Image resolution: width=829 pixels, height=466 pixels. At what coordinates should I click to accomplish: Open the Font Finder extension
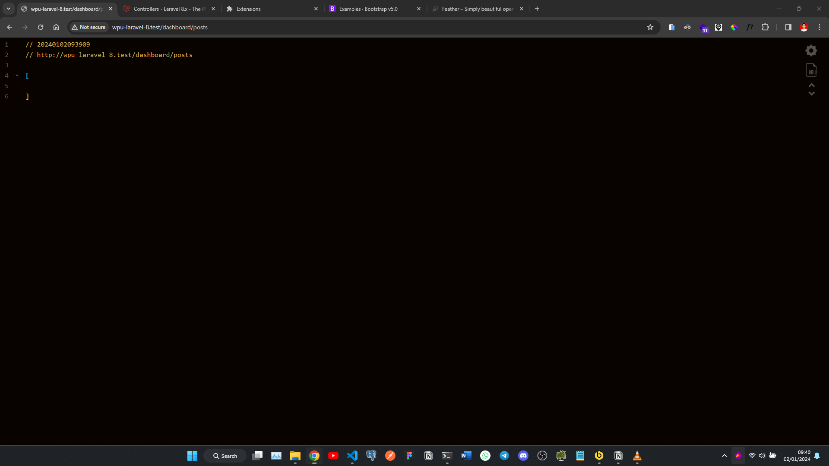(x=750, y=27)
